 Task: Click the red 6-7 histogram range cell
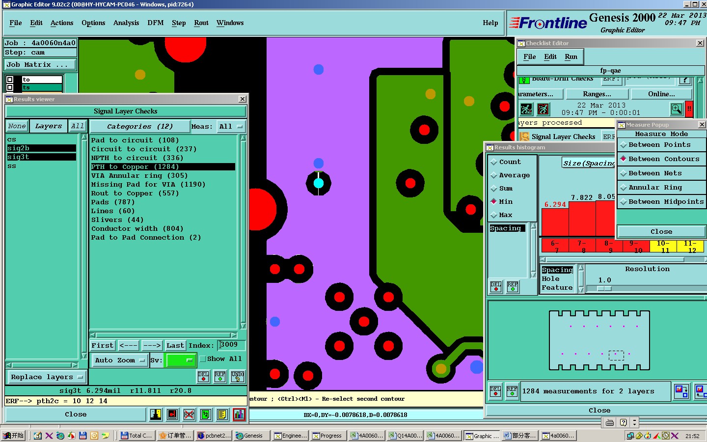pos(555,246)
